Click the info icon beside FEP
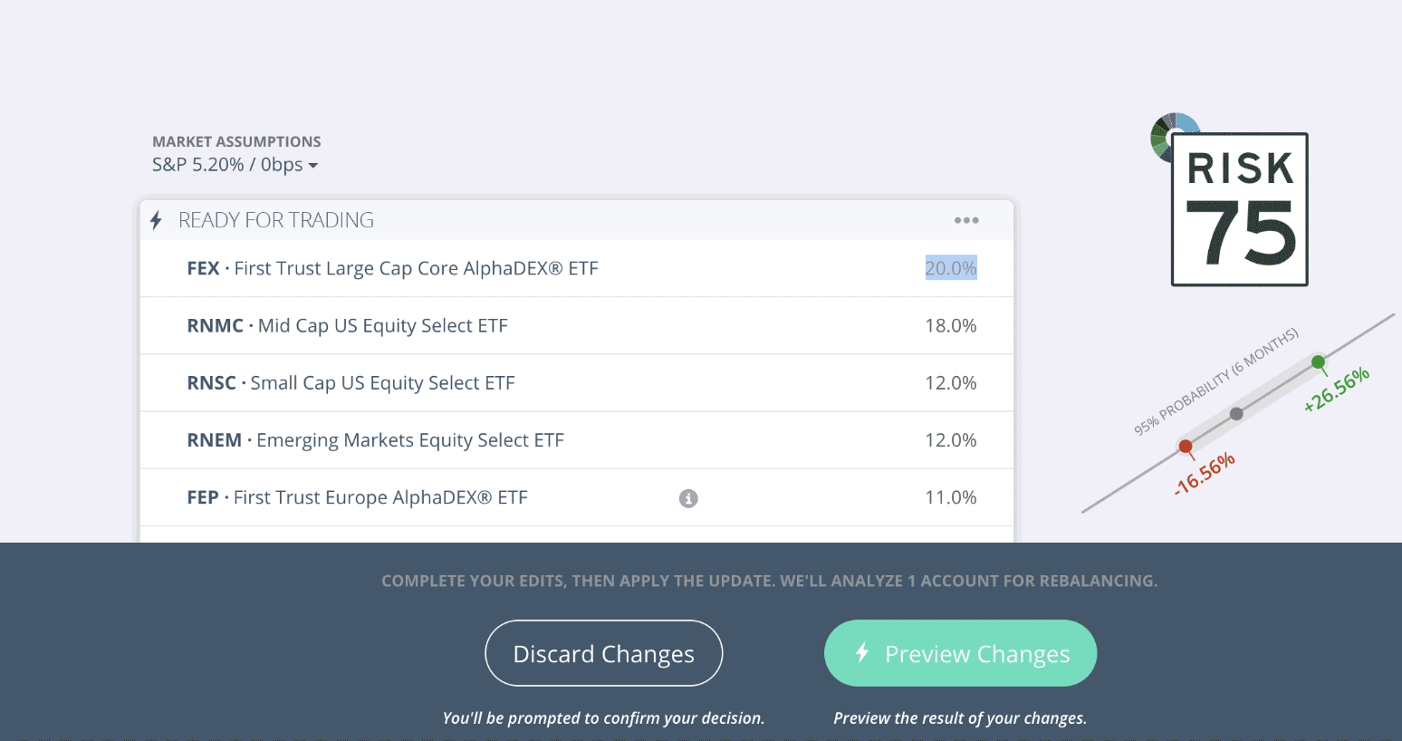The image size is (1402, 741). coord(688,498)
